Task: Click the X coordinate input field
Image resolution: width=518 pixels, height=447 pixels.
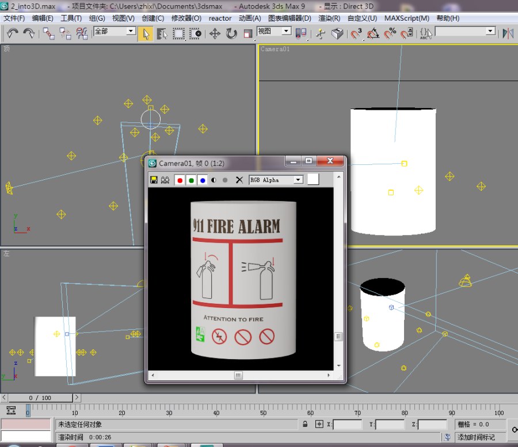Action: (347, 425)
